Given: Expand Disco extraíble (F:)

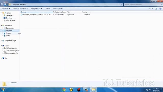Looking at the screenshot, I should click(x=3, y=53).
